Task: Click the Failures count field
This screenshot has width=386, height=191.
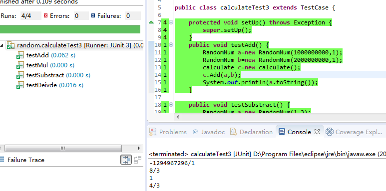Action: (133, 16)
